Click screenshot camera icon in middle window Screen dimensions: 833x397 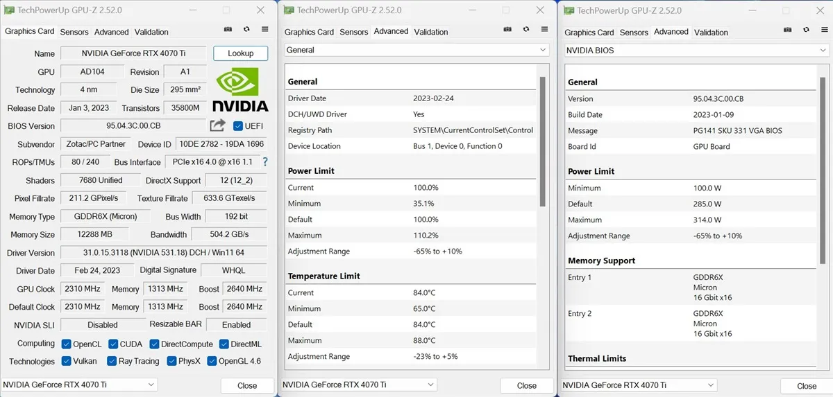click(508, 30)
